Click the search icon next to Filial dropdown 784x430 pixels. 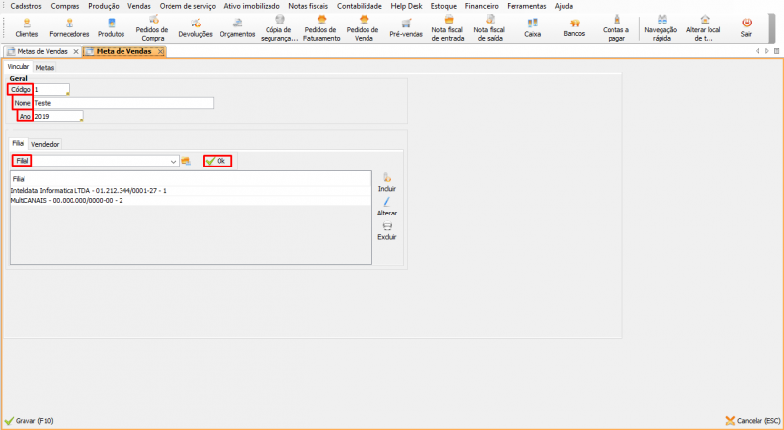tap(185, 161)
